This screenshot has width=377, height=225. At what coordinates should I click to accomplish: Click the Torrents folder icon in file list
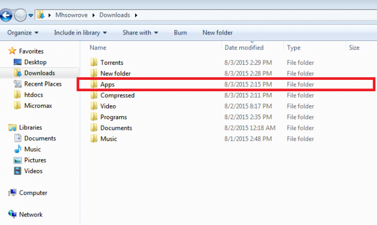pyautogui.click(x=94, y=62)
